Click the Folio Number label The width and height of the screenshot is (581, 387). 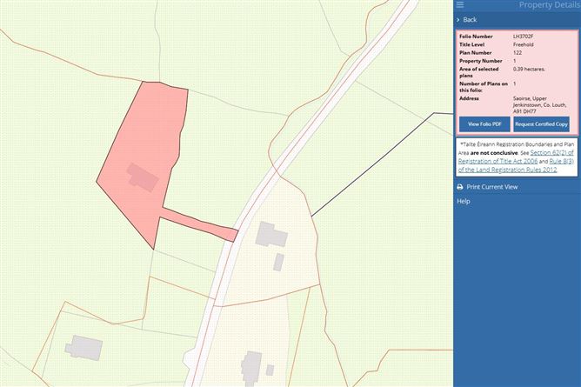(x=476, y=37)
